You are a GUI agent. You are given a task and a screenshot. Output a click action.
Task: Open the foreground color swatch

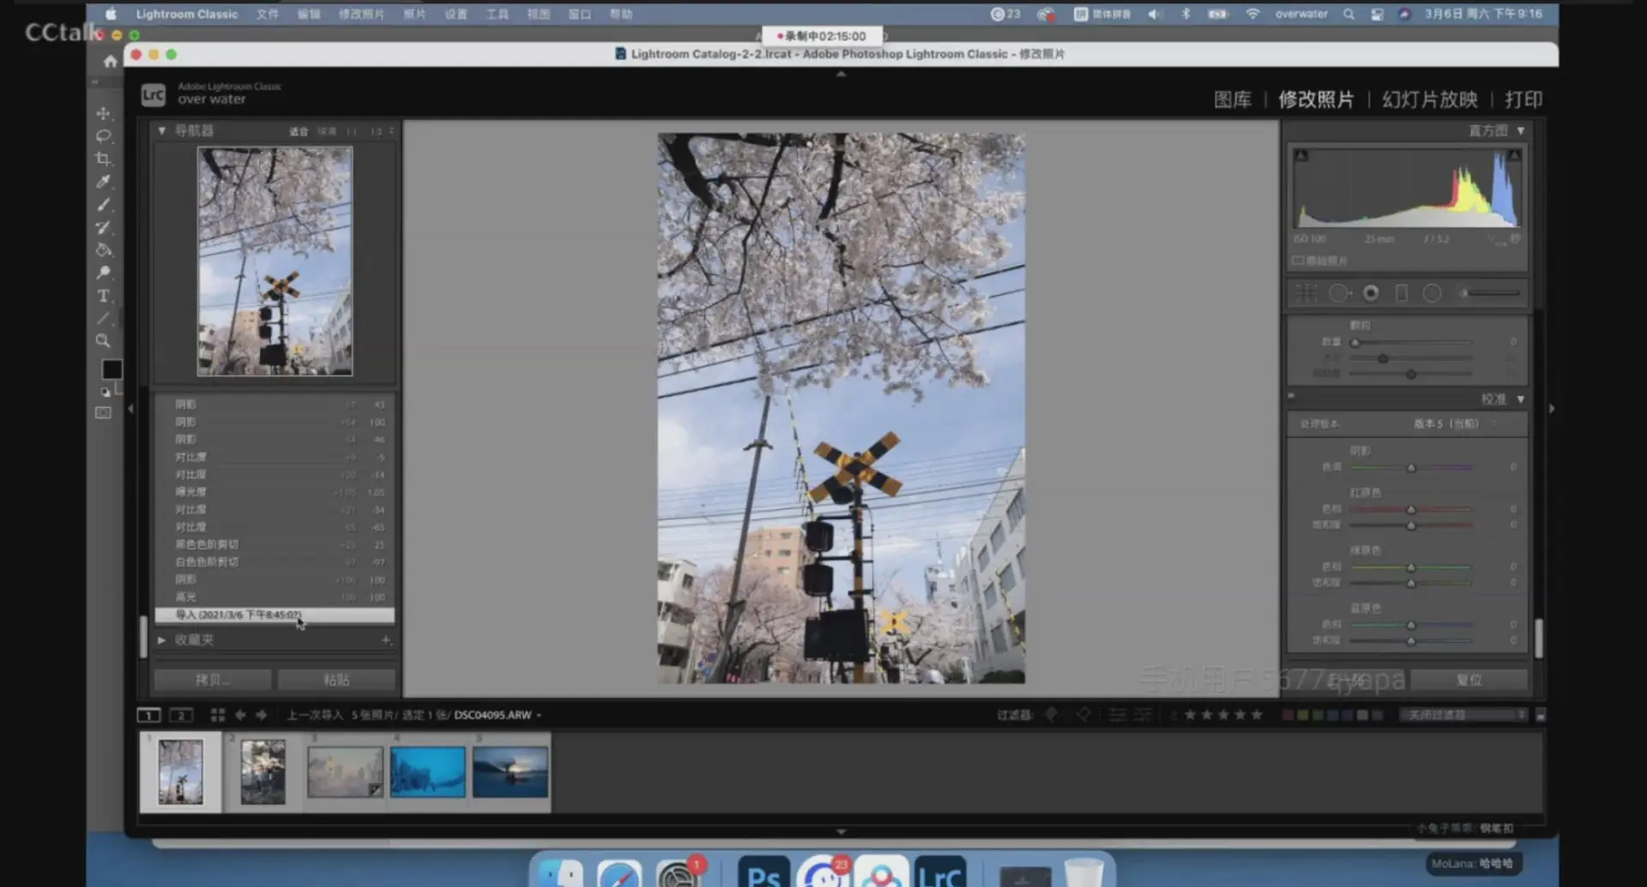[x=112, y=369]
